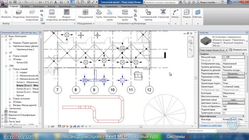Click the grid bubble labeled 9
This screenshot has width=249, height=140.
tap(94, 90)
